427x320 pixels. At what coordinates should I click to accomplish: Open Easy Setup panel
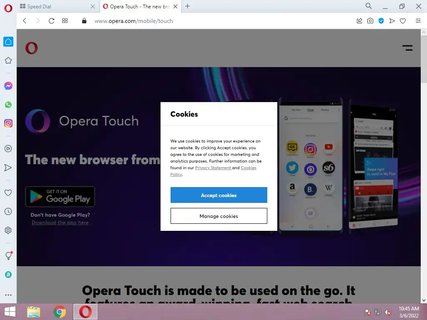(x=418, y=21)
